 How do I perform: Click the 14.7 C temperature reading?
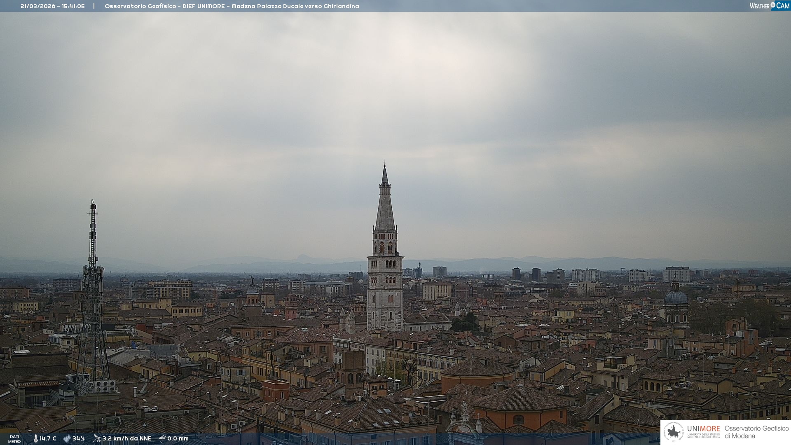pos(48,438)
